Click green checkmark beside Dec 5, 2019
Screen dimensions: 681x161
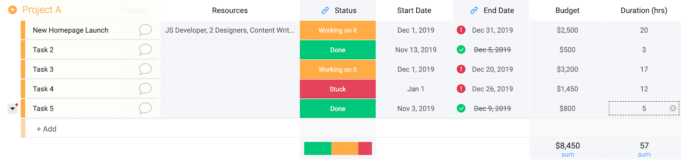click(x=461, y=50)
